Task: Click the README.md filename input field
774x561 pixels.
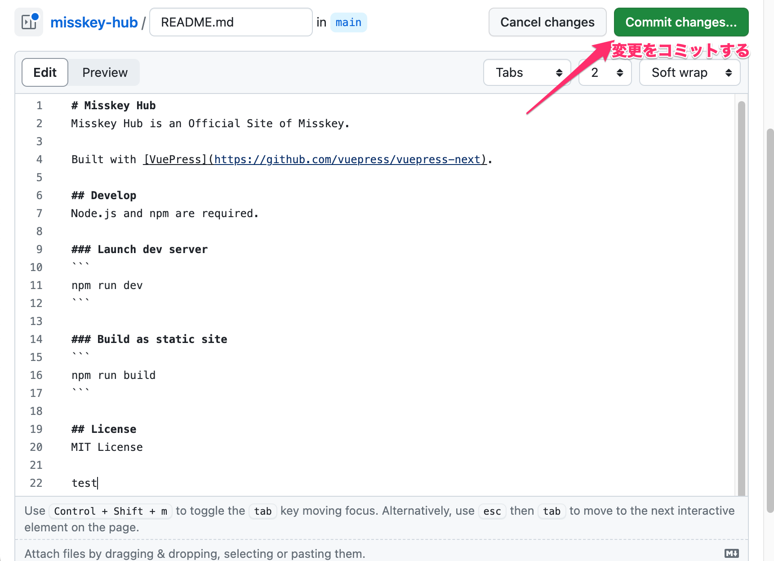Action: pyautogui.click(x=231, y=22)
